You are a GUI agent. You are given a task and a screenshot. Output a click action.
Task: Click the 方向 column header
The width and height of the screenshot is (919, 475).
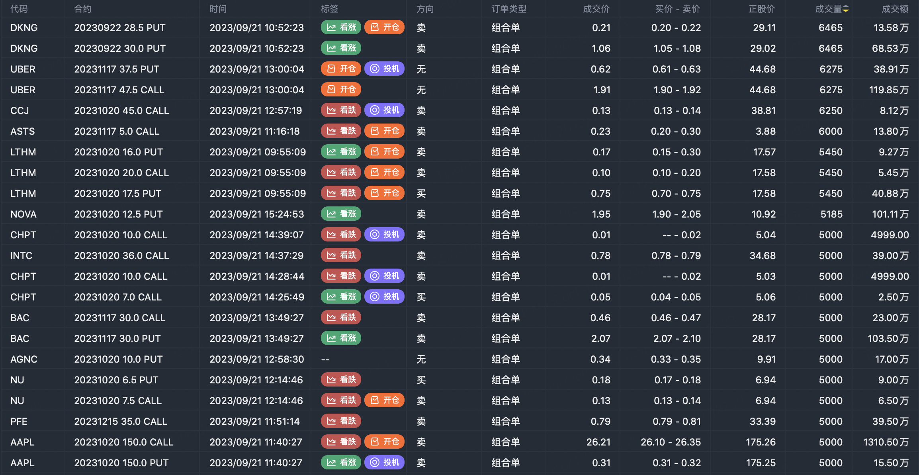pos(425,9)
